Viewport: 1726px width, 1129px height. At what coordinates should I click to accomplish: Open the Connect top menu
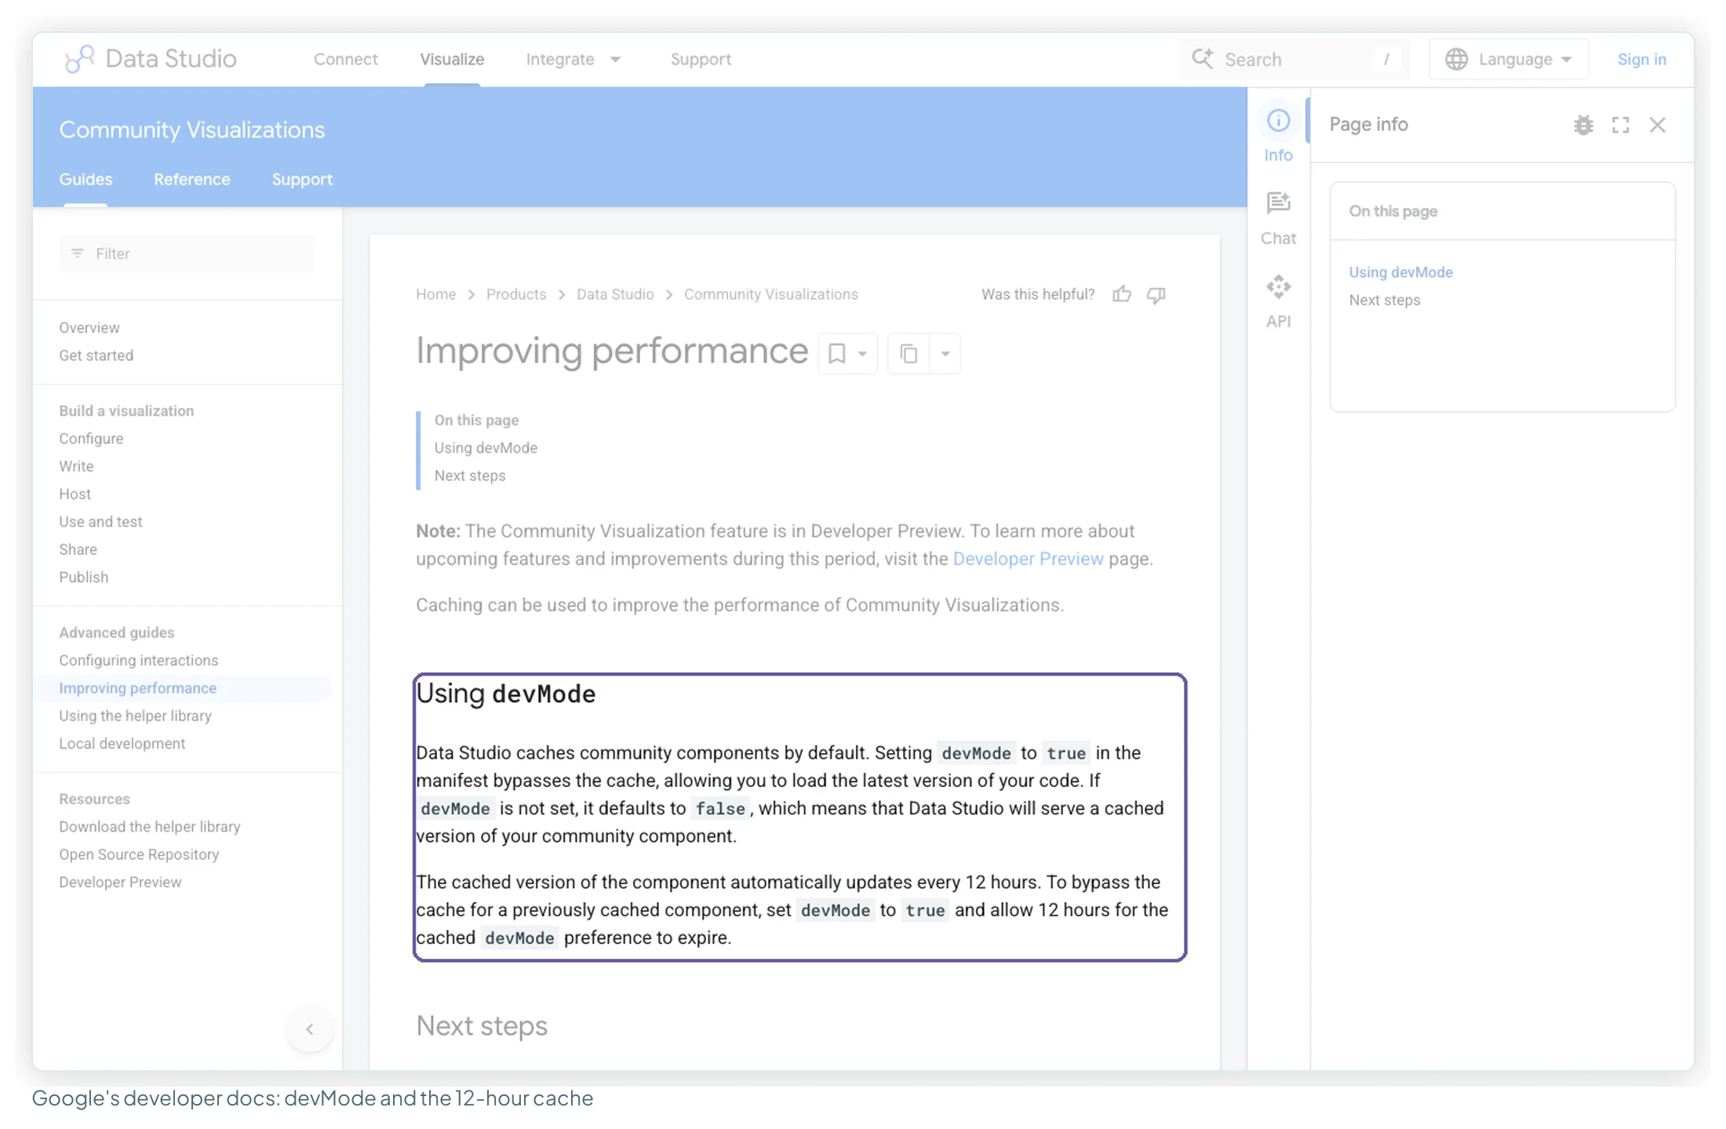click(x=346, y=59)
